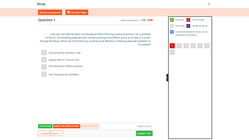Select option D High frequency jet ventilation
Viewport: 249px width, 140px height.
coord(44,74)
